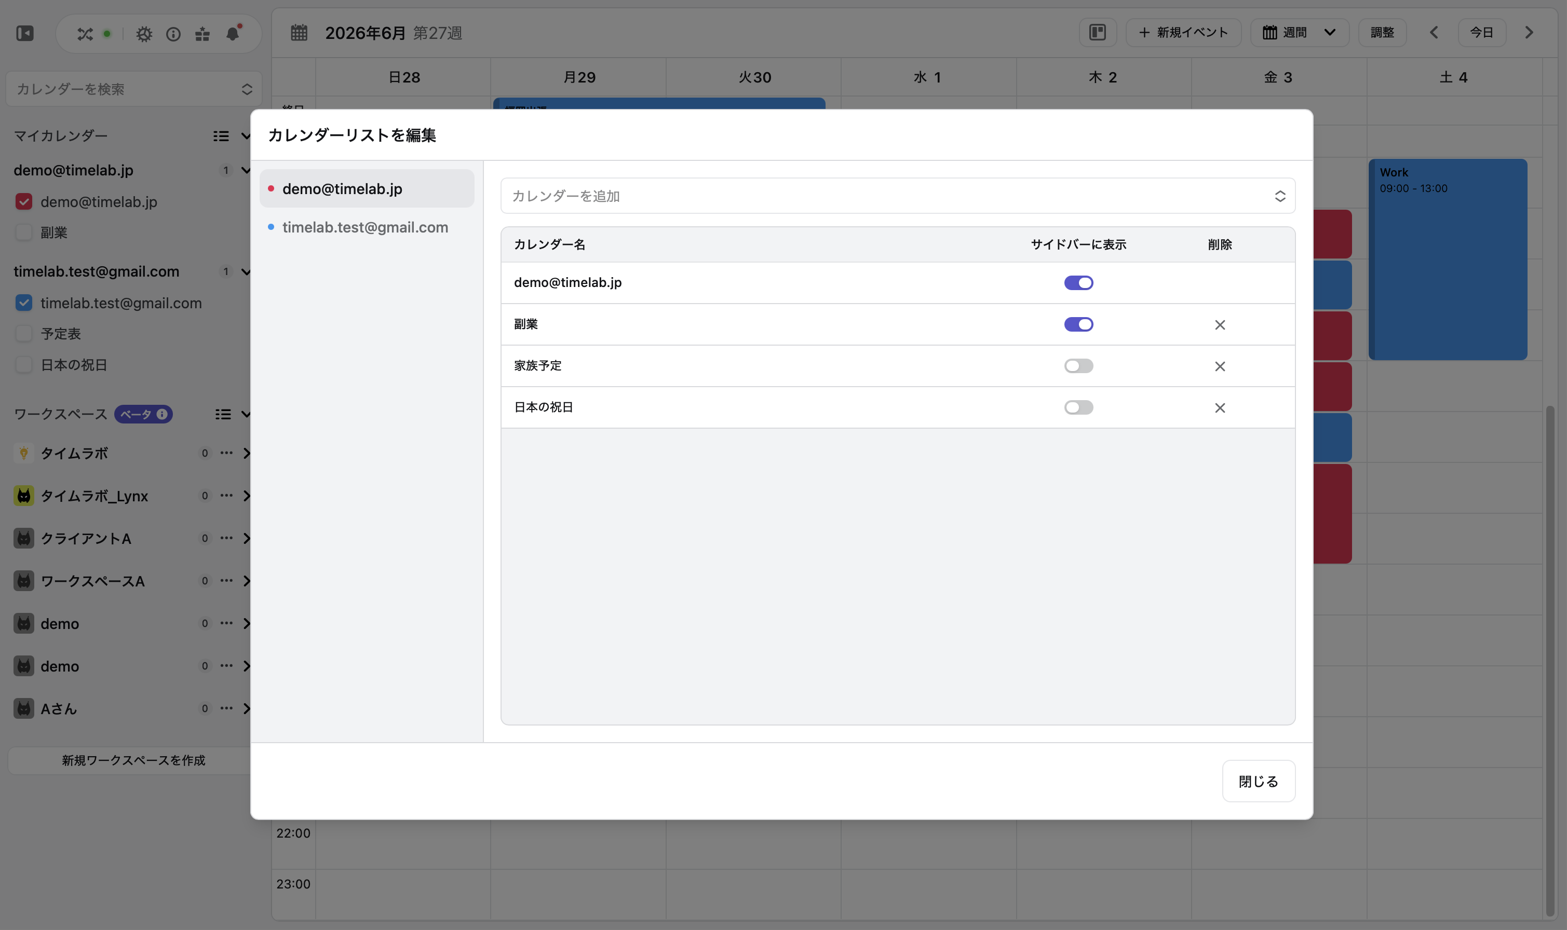Screen dimensions: 1567x930
Task: Click the タイムラボ_Lynx cat avatar icon
Action: (24, 496)
